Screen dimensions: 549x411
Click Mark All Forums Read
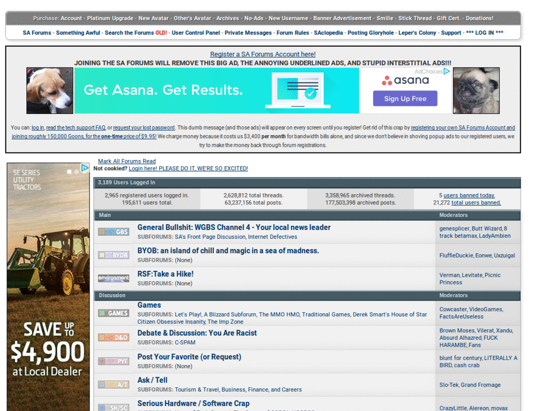[x=127, y=161]
